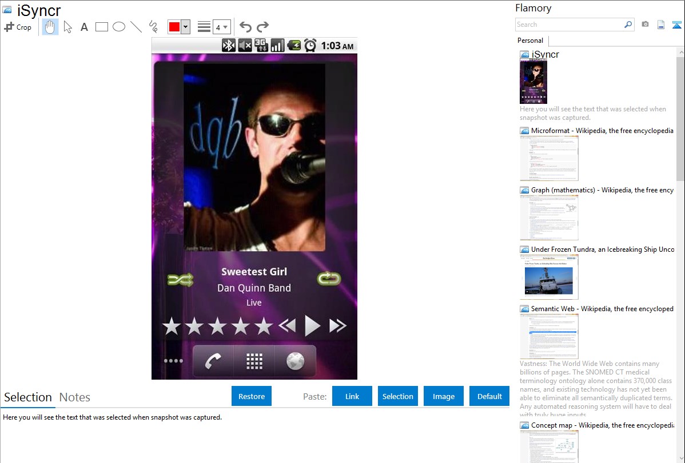Open the Graph (mathematics) snapshot thumbnail
This screenshot has width=685, height=463.
click(x=549, y=218)
